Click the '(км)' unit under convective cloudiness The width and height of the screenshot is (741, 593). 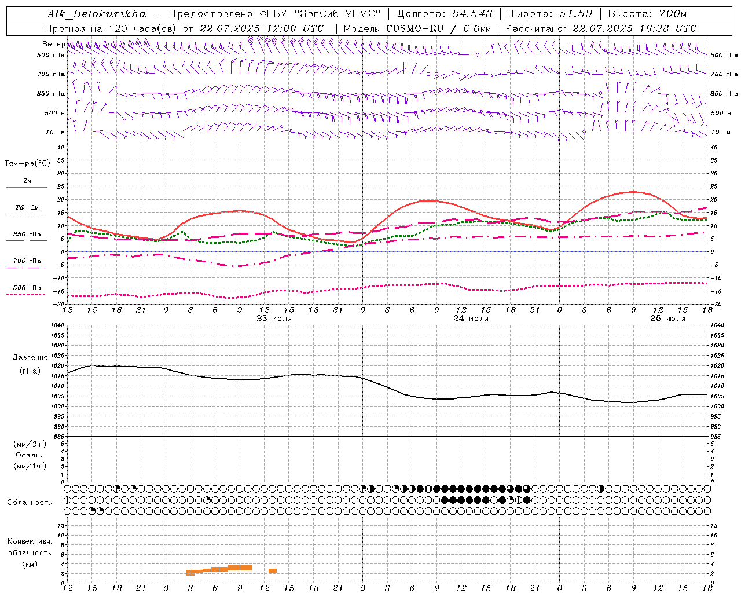(30, 564)
